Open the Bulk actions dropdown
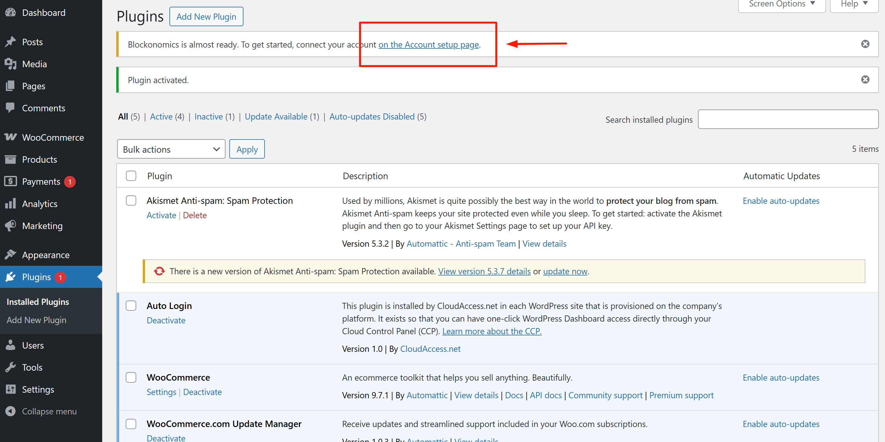Image resolution: width=885 pixels, height=442 pixels. pyautogui.click(x=171, y=149)
